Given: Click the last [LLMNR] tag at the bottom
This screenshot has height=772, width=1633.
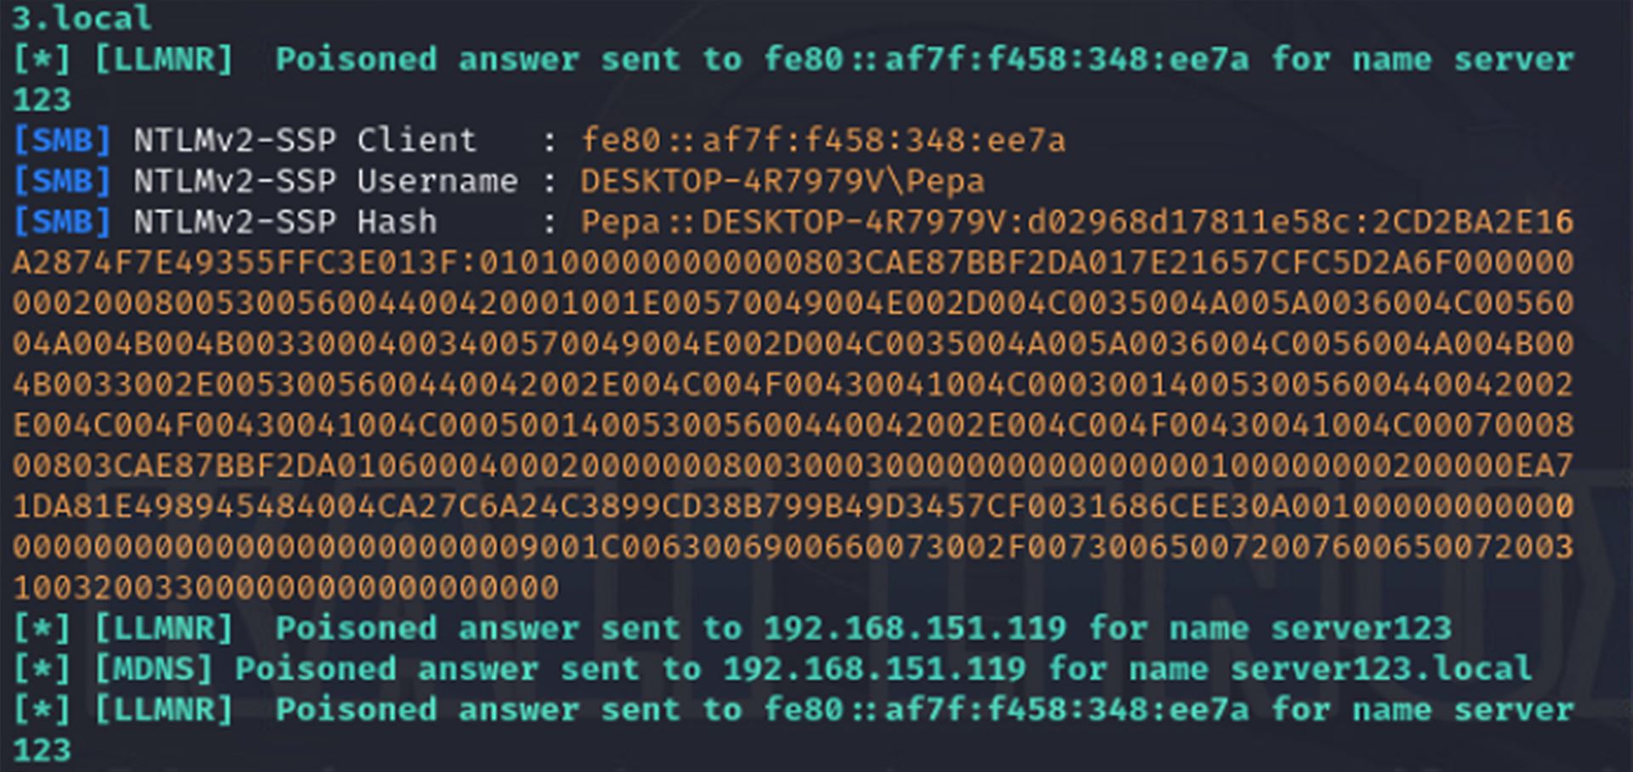Looking at the screenshot, I should pyautogui.click(x=163, y=710).
